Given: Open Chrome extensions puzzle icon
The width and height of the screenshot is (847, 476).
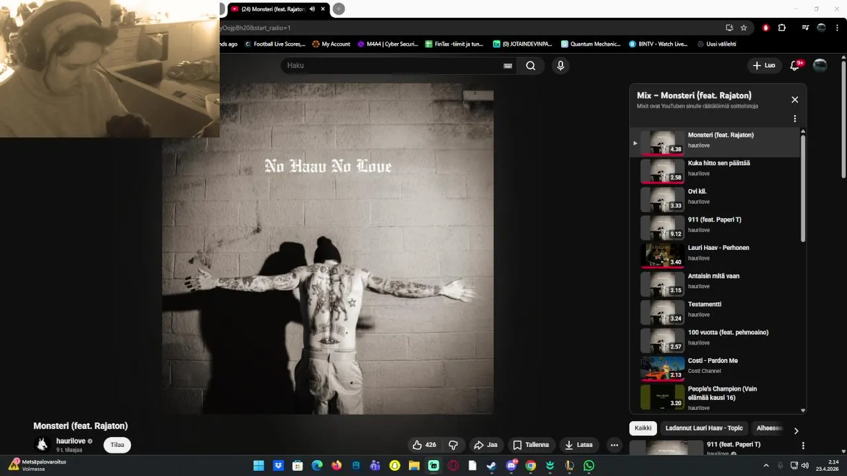Looking at the screenshot, I should coord(782,28).
